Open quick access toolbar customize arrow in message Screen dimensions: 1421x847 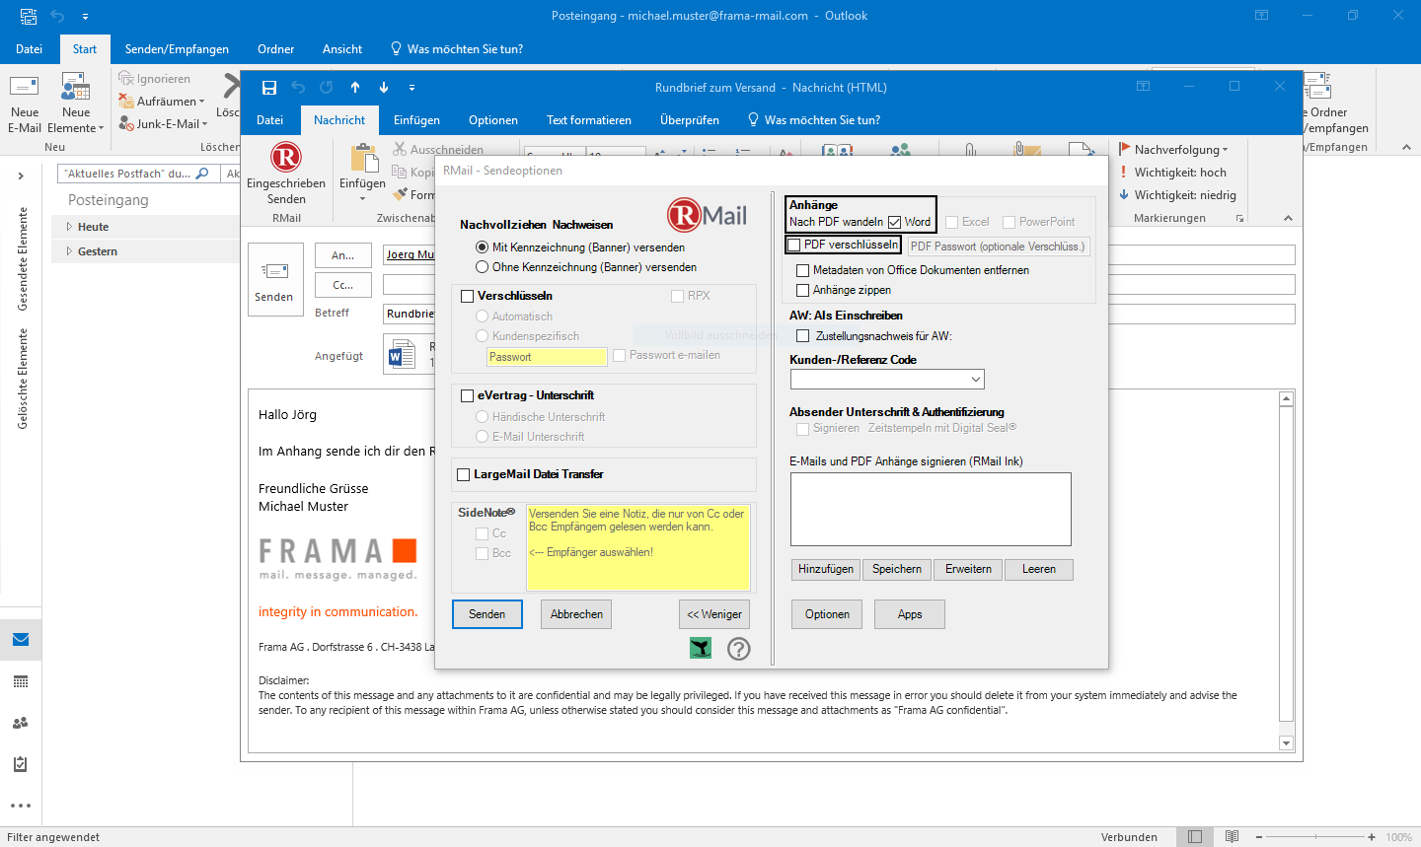[x=411, y=88]
